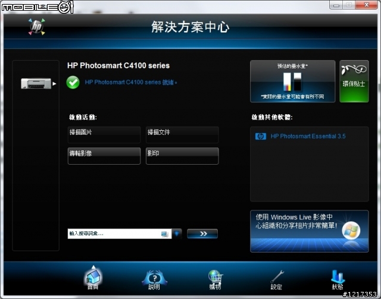Select the Photosmart printer device icon
Screen dimensions: 381x299
click(36, 83)
